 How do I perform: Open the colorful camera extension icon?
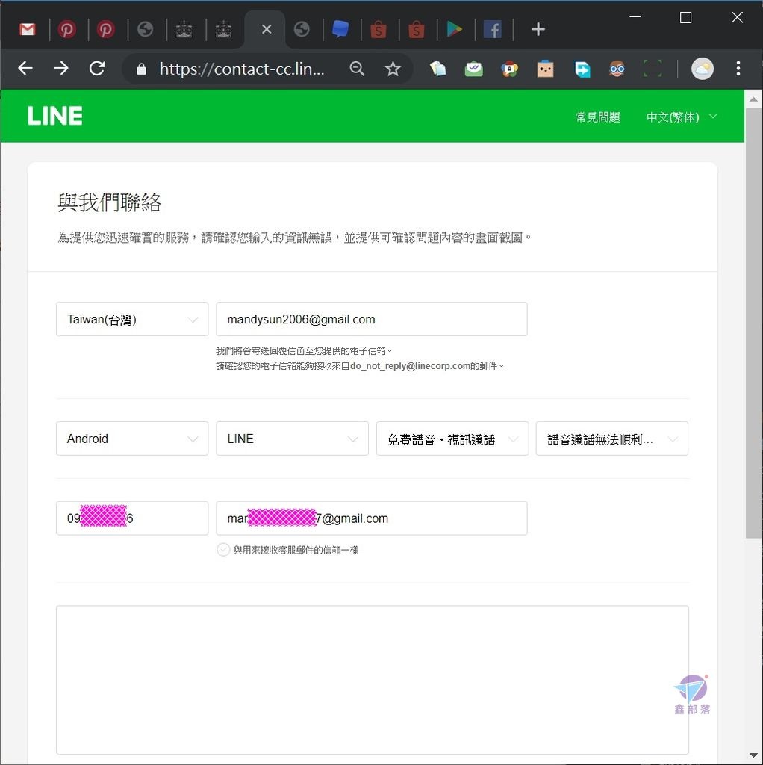pyautogui.click(x=509, y=69)
